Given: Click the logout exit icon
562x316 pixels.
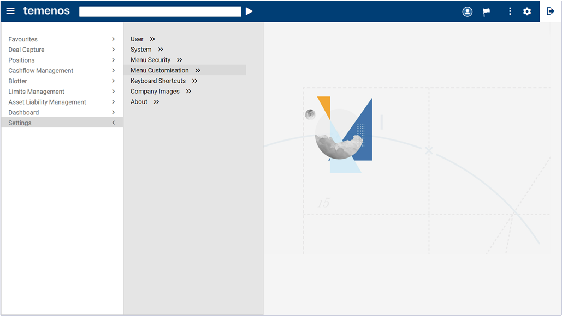Looking at the screenshot, I should [x=551, y=11].
